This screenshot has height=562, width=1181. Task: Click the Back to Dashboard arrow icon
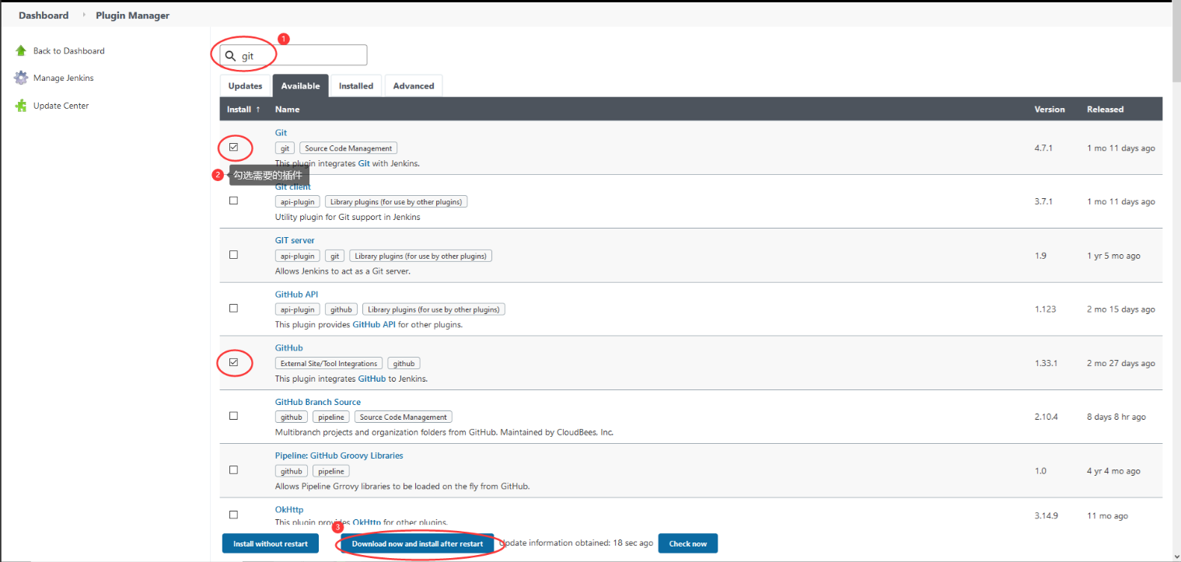click(x=21, y=51)
